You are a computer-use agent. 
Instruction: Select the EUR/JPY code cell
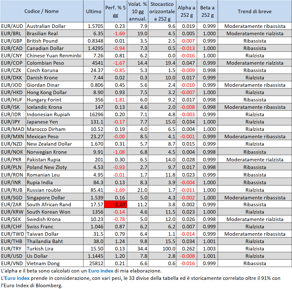[13, 122]
